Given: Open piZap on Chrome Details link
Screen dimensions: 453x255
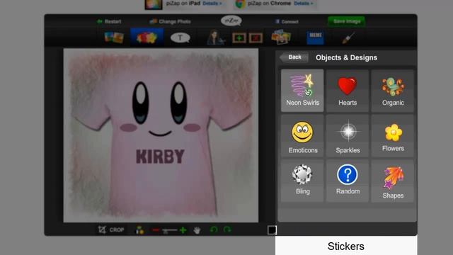Looking at the screenshot, I should pyautogui.click(x=304, y=4).
